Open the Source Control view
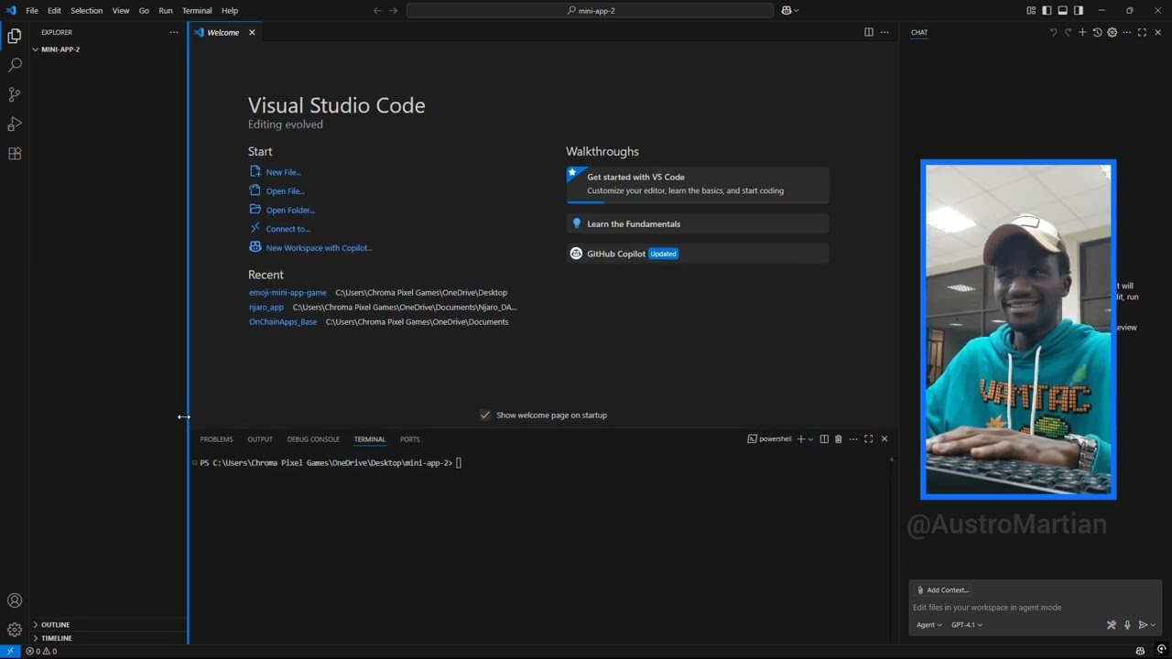This screenshot has height=659, width=1172. click(14, 94)
